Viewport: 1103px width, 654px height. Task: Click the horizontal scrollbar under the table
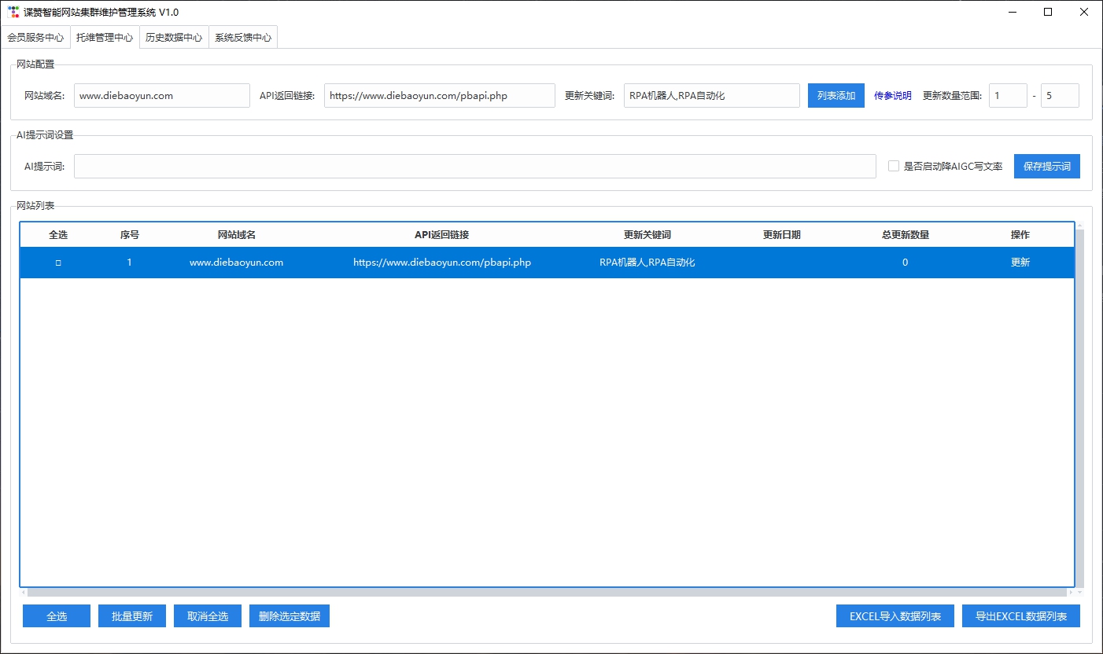(x=547, y=592)
